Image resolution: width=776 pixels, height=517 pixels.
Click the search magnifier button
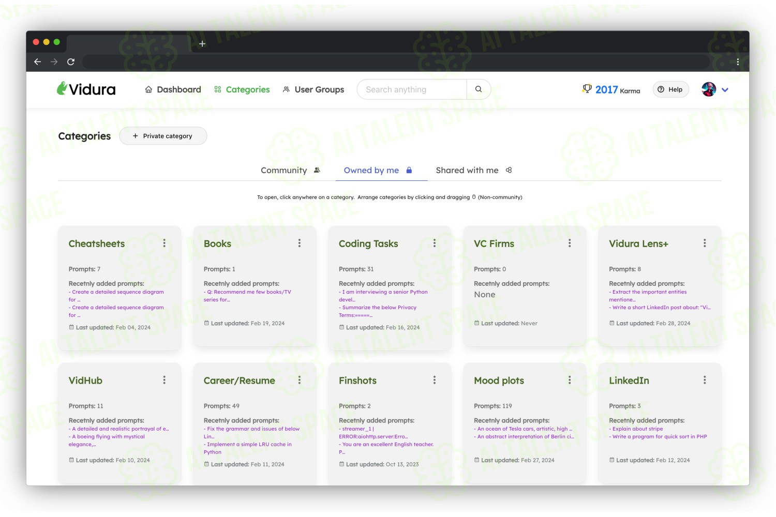(479, 89)
